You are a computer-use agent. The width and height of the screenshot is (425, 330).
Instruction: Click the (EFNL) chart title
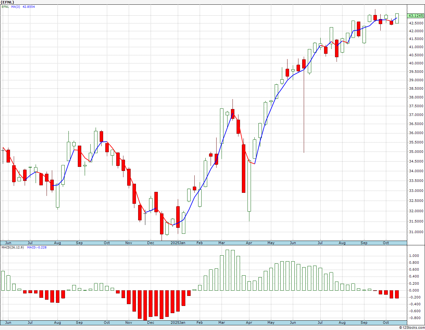7,2
